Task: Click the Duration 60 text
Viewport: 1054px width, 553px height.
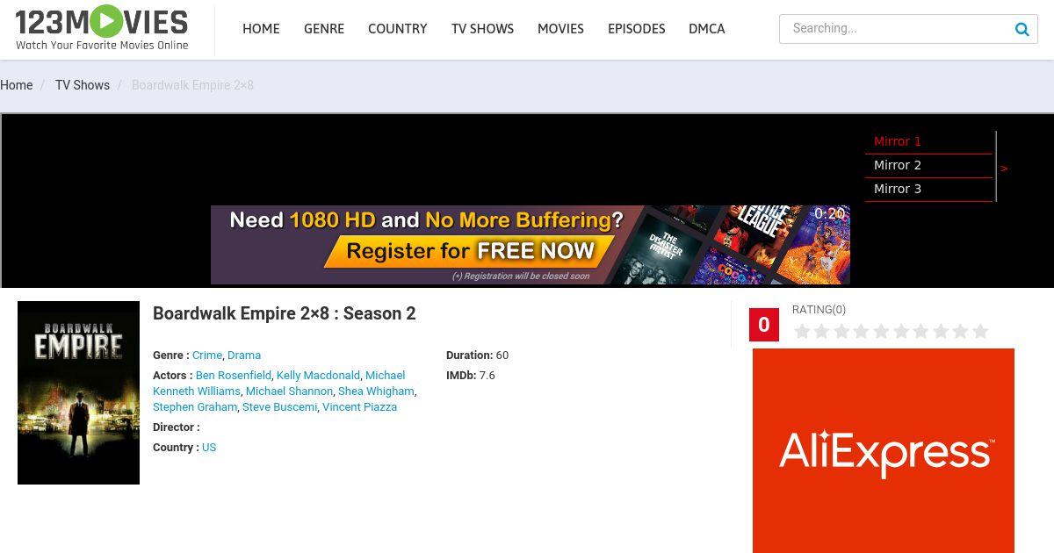Action: pos(477,355)
